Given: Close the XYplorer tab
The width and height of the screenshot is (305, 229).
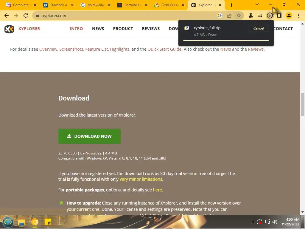Looking at the screenshot, I should [220, 5].
